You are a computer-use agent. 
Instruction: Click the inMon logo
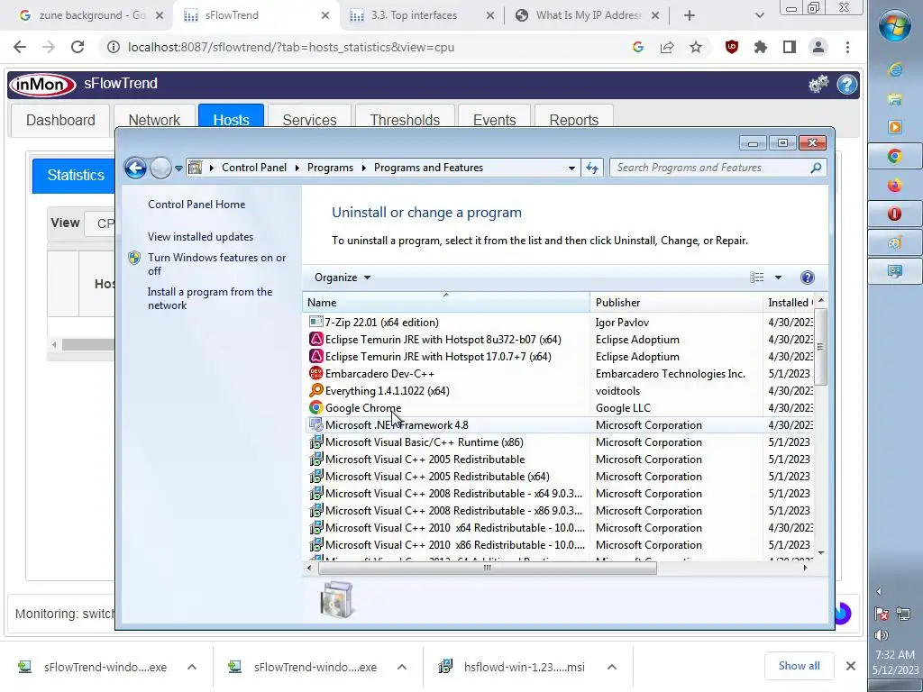pyautogui.click(x=41, y=84)
